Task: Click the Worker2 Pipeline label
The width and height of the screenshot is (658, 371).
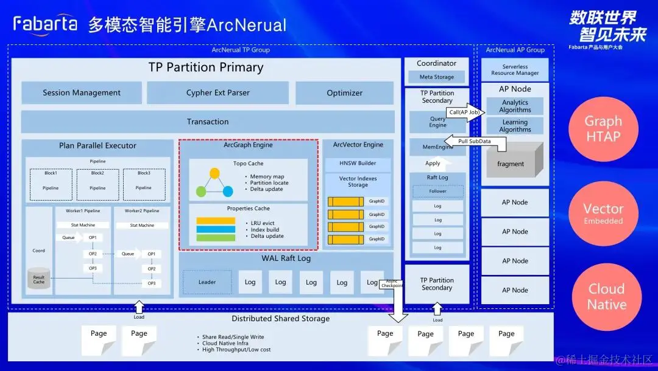Action: [x=142, y=210]
